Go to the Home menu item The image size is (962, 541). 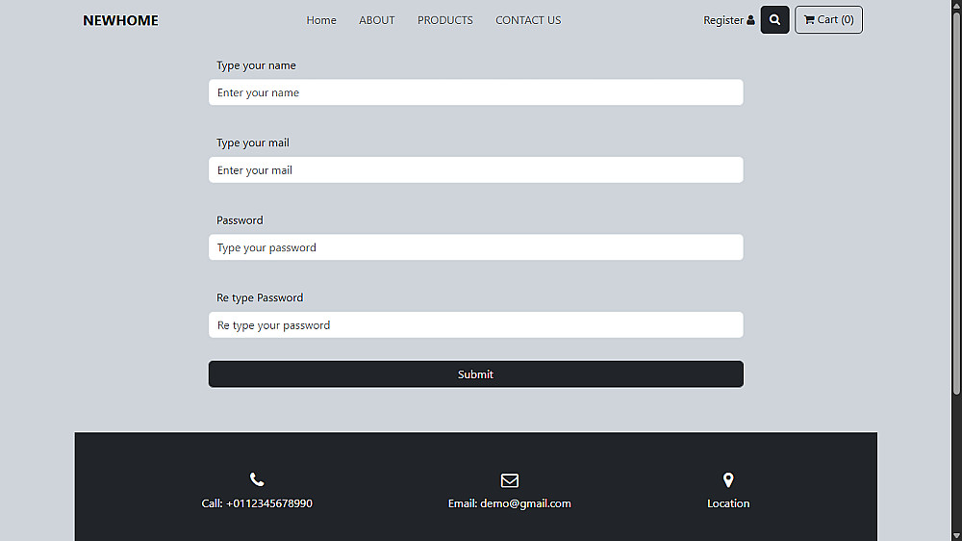pos(321,20)
